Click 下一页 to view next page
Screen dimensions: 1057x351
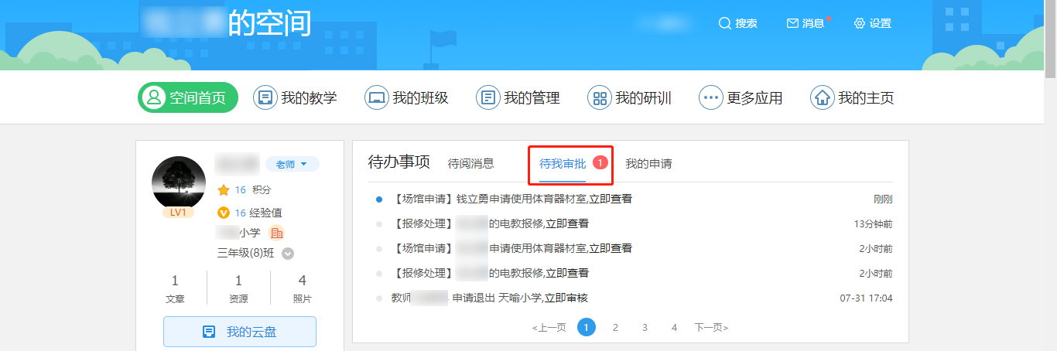point(710,328)
